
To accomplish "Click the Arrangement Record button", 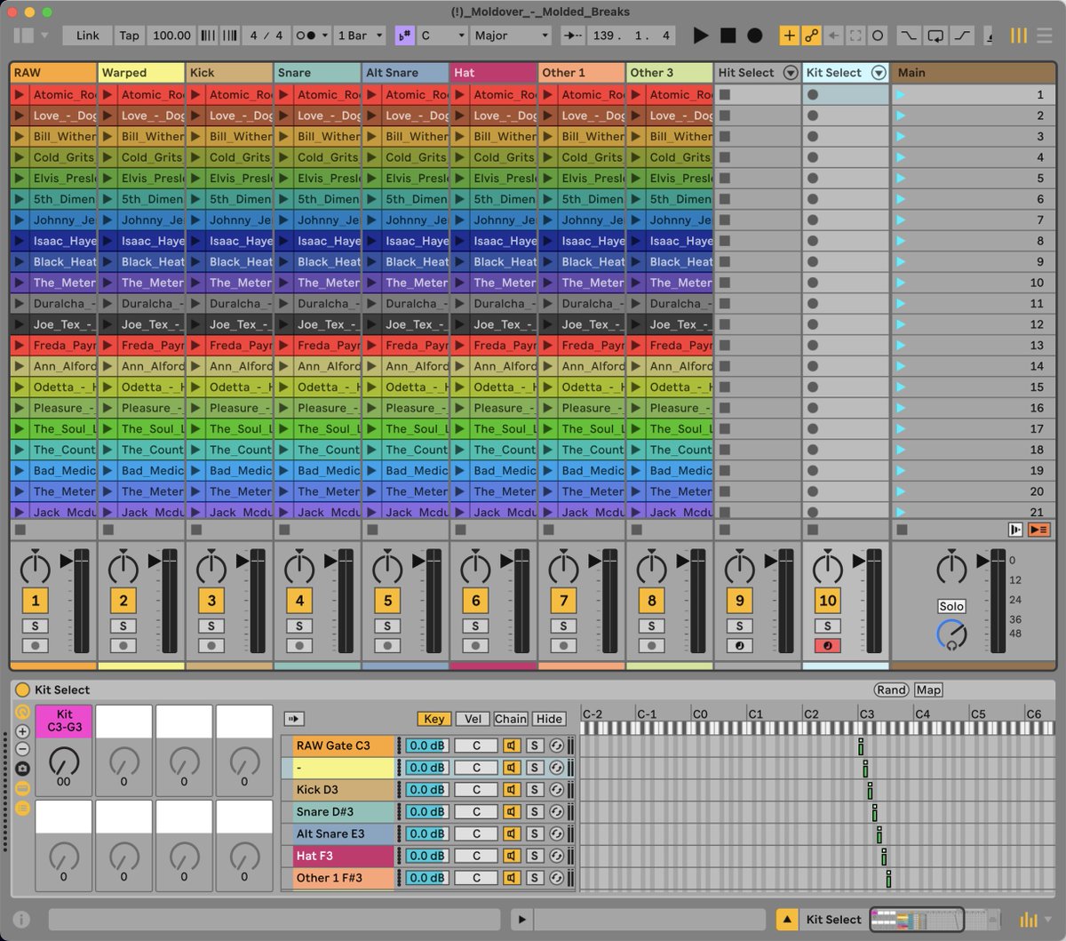I will tap(754, 36).
